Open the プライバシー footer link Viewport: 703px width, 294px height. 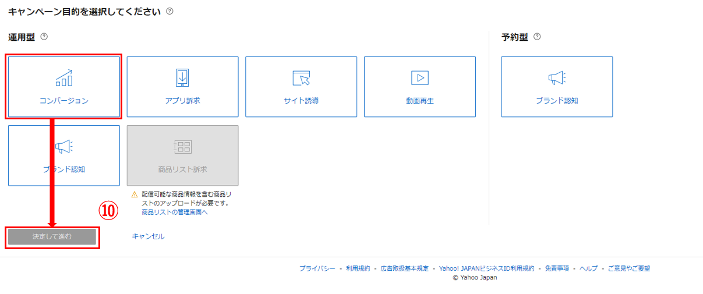point(317,268)
